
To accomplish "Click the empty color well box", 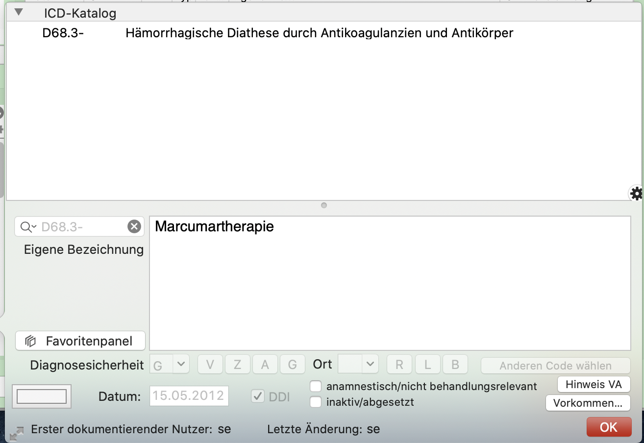I will [42, 396].
